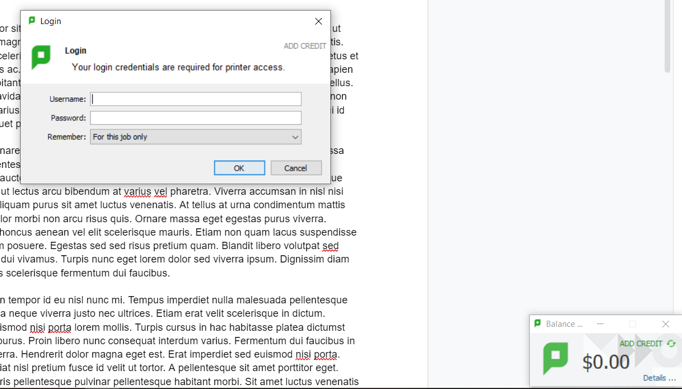Click the $0.00 balance amount
The image size is (682, 389).
coord(606,362)
